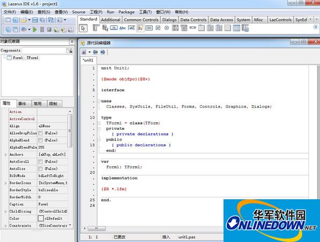This screenshot has width=320, height=242.
Task: Expand the Constraints property
Action: pos(5,226)
